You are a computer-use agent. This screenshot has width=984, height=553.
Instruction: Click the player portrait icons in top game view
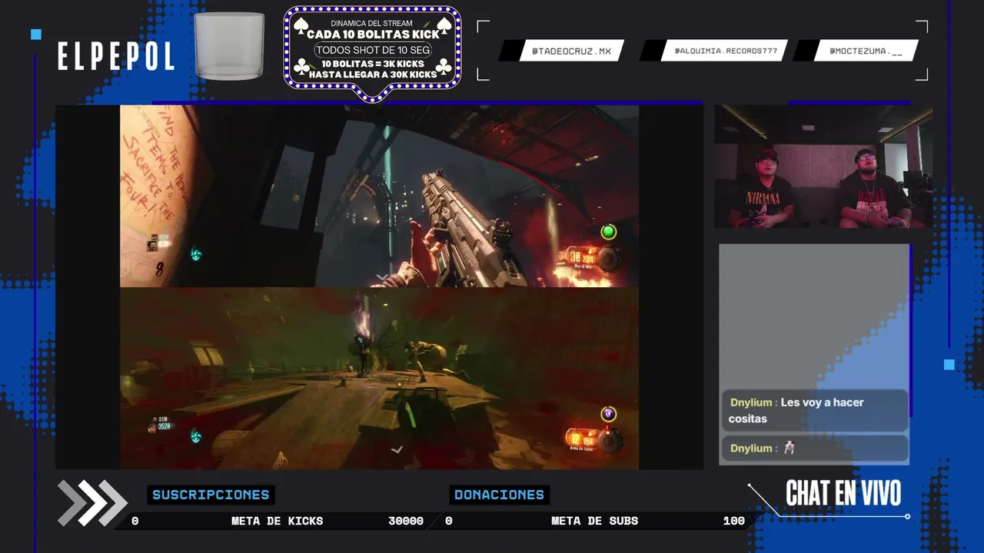[x=155, y=243]
